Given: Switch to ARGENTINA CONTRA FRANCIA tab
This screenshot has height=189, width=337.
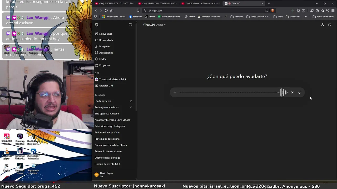Looking at the screenshot, I should tap(157, 3).
